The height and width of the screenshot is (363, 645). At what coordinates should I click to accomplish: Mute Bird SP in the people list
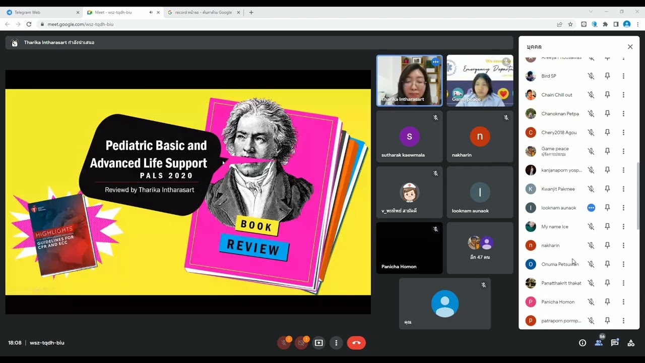tap(591, 76)
